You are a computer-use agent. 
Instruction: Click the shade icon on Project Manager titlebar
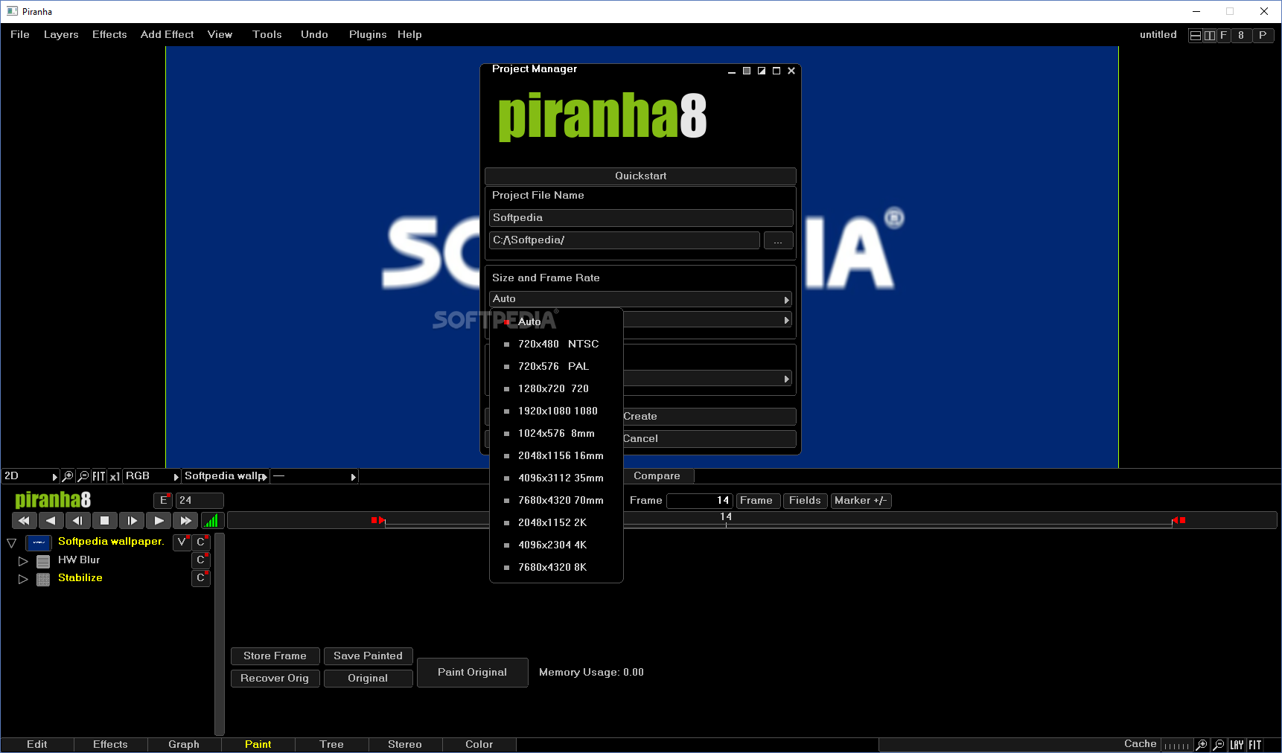[x=747, y=71]
